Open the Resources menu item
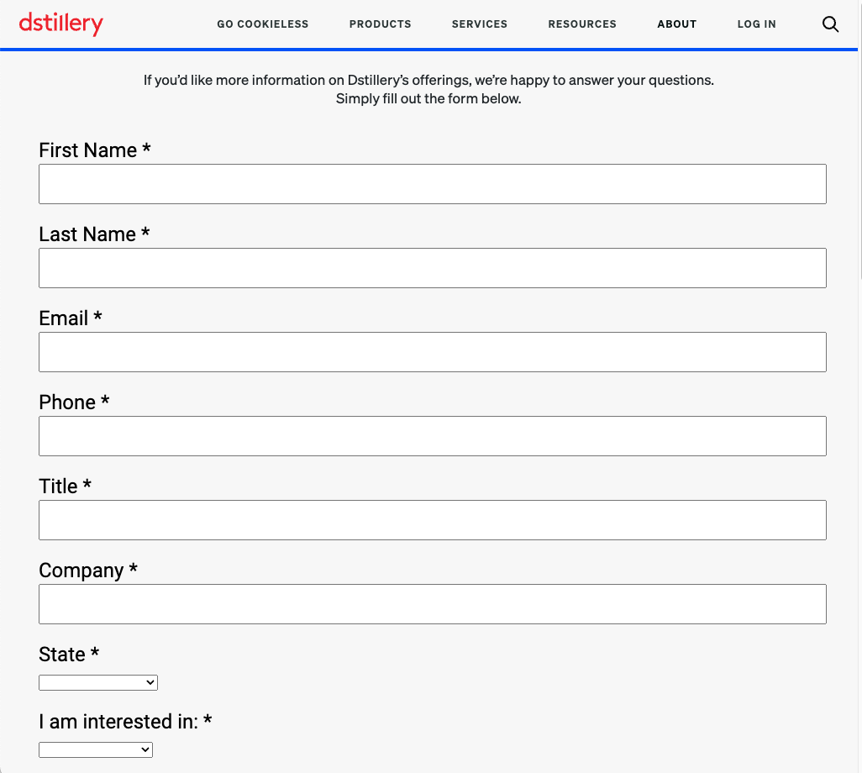Image resolution: width=862 pixels, height=773 pixels. point(581,24)
